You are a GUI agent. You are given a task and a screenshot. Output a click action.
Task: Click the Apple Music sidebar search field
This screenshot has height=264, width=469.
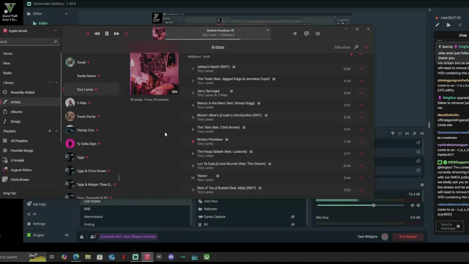pos(29,42)
